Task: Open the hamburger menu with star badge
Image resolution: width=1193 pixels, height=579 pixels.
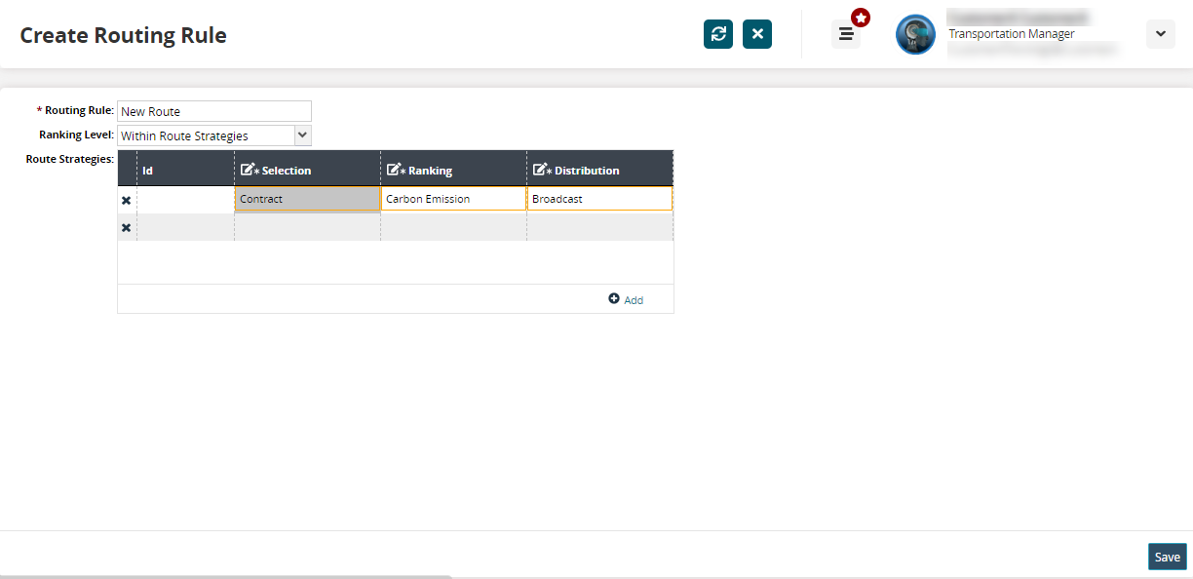Action: tap(846, 34)
